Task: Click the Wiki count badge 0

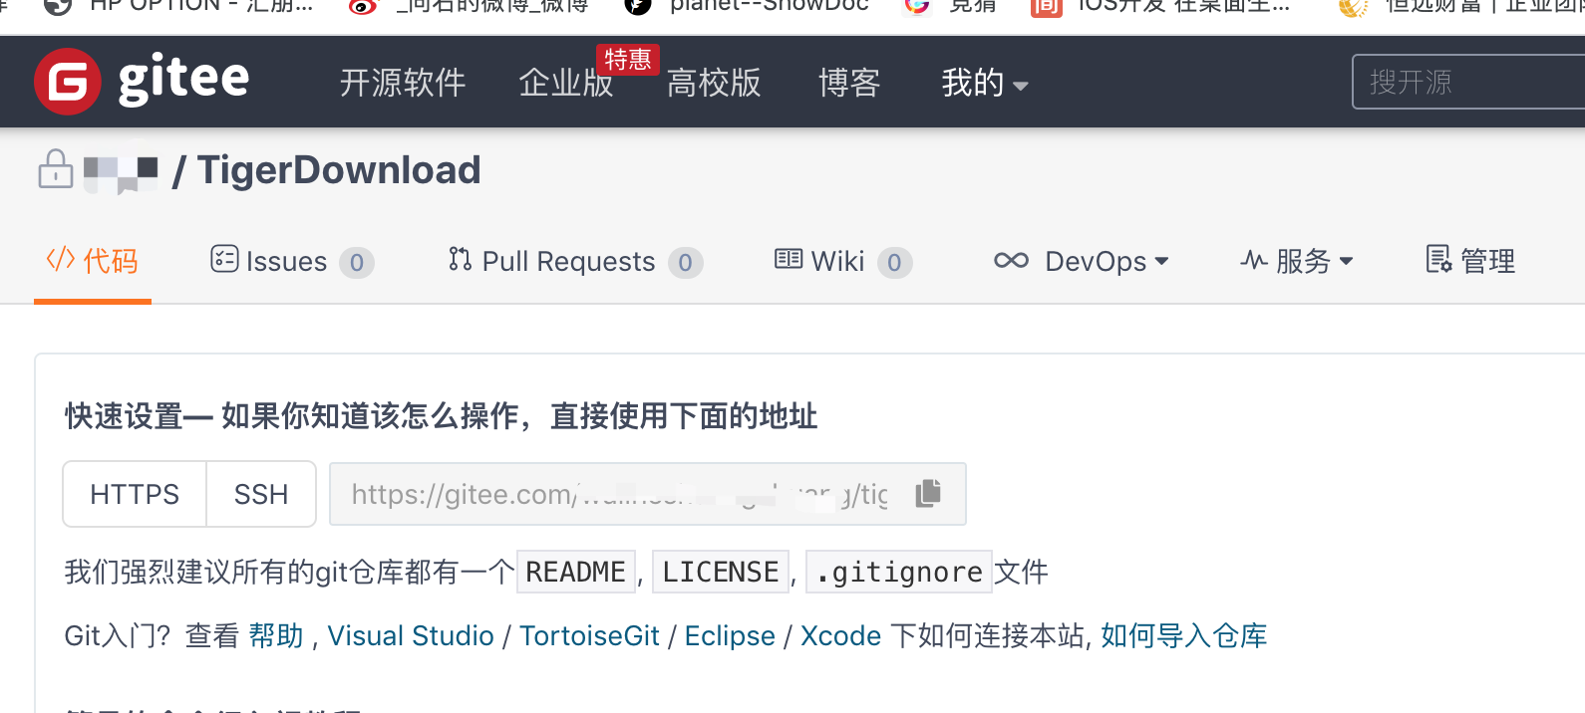Action: (x=895, y=263)
